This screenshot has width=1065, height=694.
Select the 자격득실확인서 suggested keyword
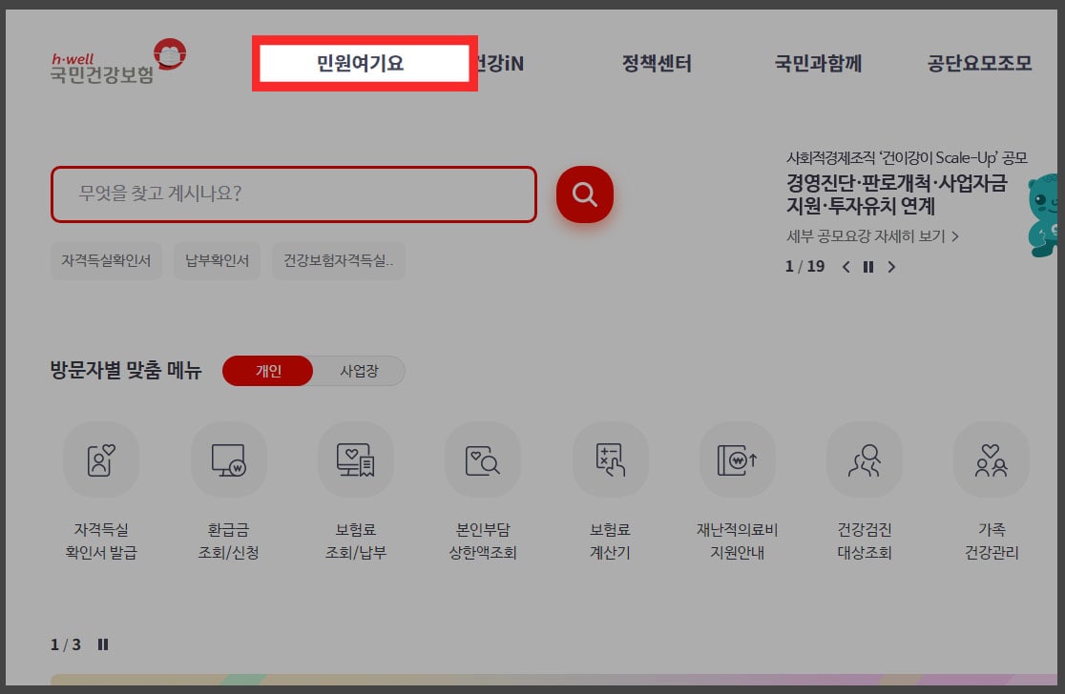(106, 260)
